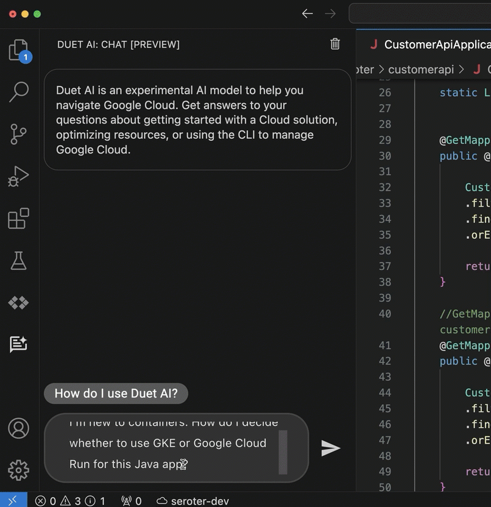Open Run and Debug view

point(18,176)
